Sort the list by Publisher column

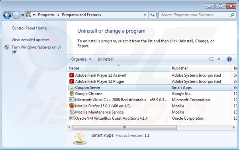coord(201,68)
